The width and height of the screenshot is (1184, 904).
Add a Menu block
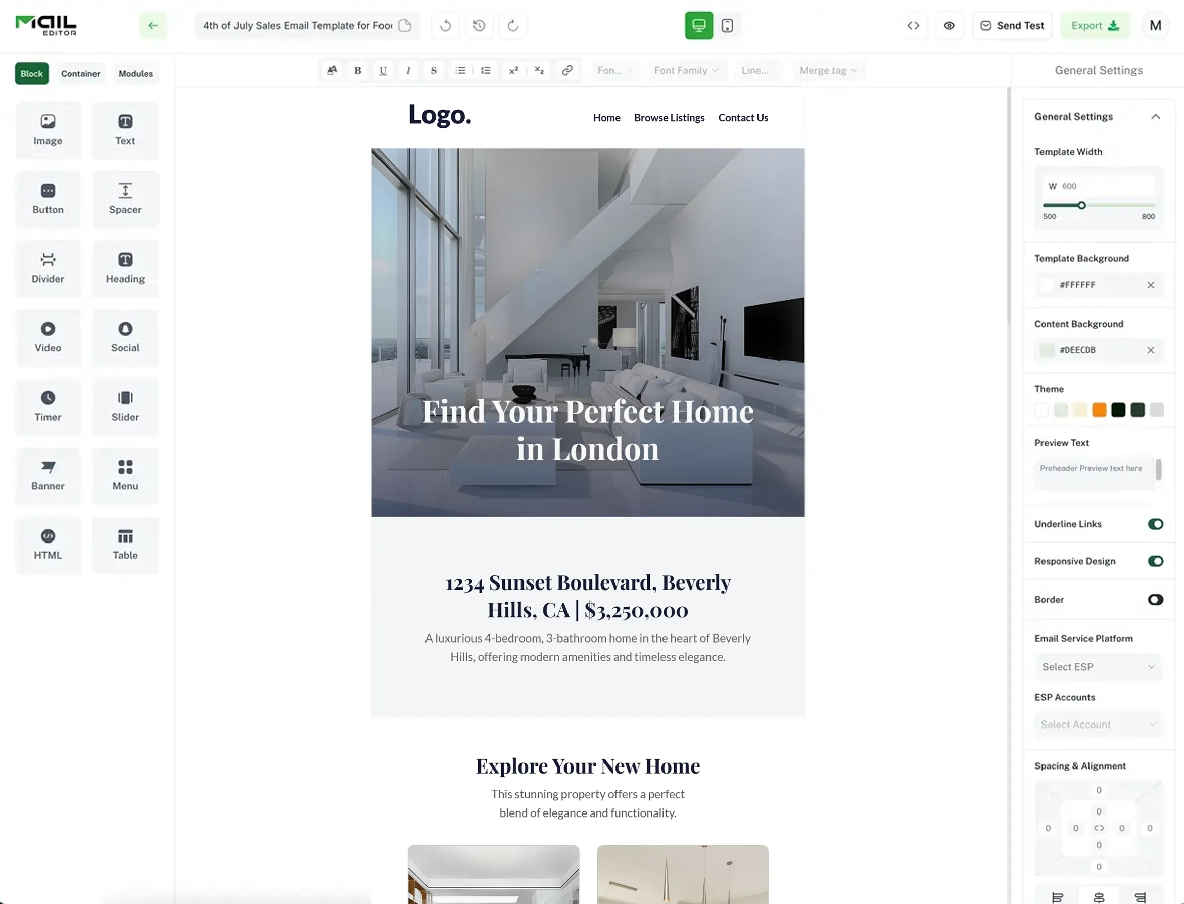coord(125,476)
